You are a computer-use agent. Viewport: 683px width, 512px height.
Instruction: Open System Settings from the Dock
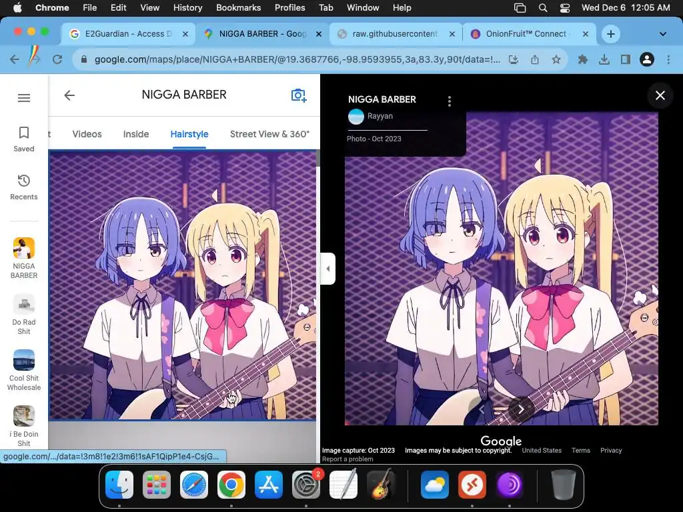(x=305, y=484)
